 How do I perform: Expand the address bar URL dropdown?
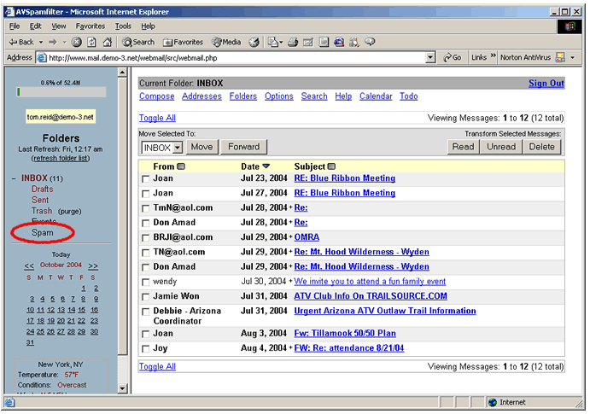430,58
